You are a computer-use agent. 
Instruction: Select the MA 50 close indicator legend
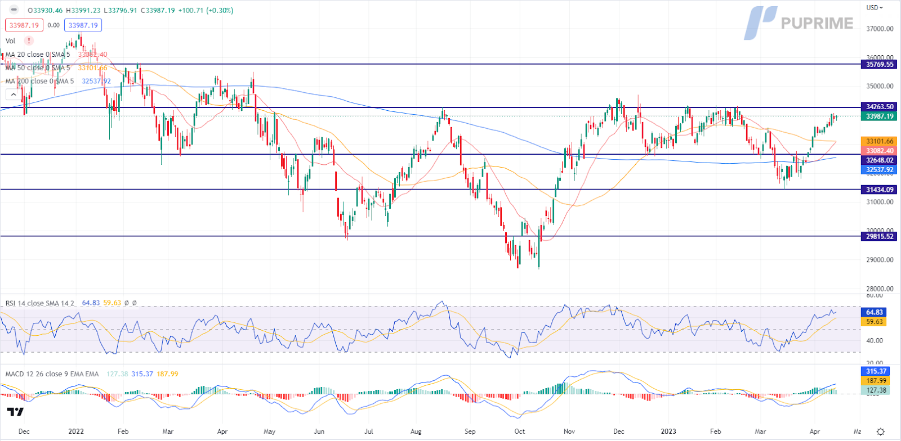coord(38,67)
